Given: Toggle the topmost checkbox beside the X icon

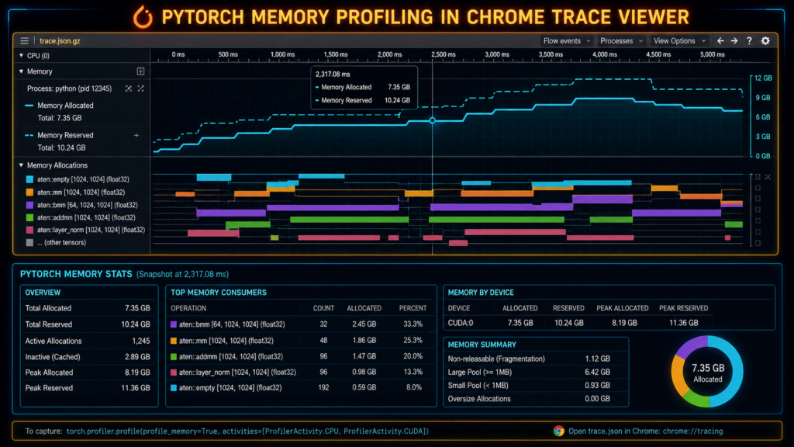Looking at the screenshot, I should click(758, 177).
